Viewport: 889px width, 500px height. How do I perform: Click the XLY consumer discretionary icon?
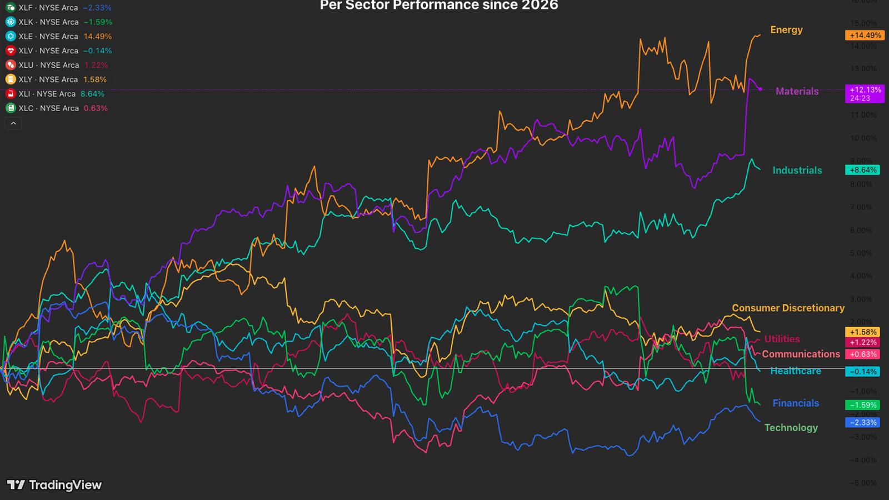point(10,80)
